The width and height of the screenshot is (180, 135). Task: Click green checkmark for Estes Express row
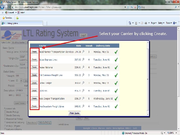click(116, 60)
